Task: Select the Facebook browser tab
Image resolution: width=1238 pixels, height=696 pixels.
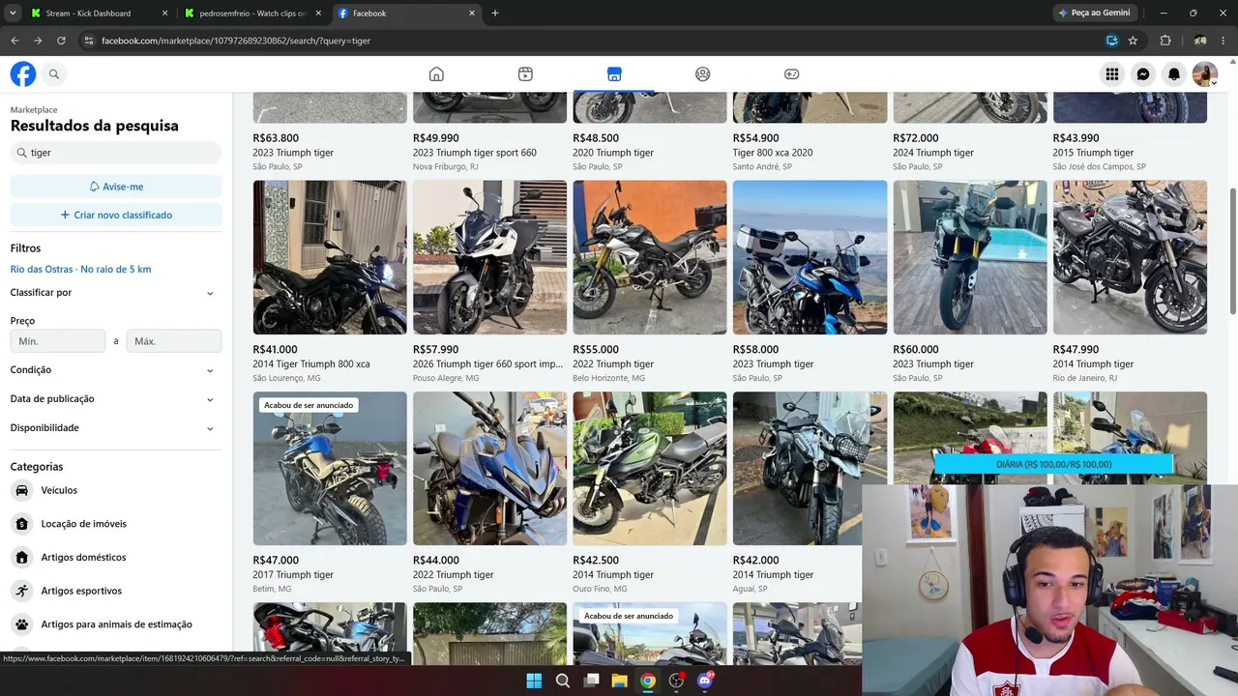Action: click(x=407, y=14)
